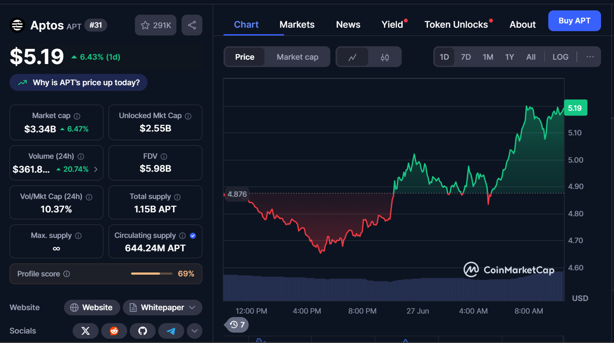Click the current price tag 5.19
Screen dimensions: 614x343
click(x=575, y=108)
